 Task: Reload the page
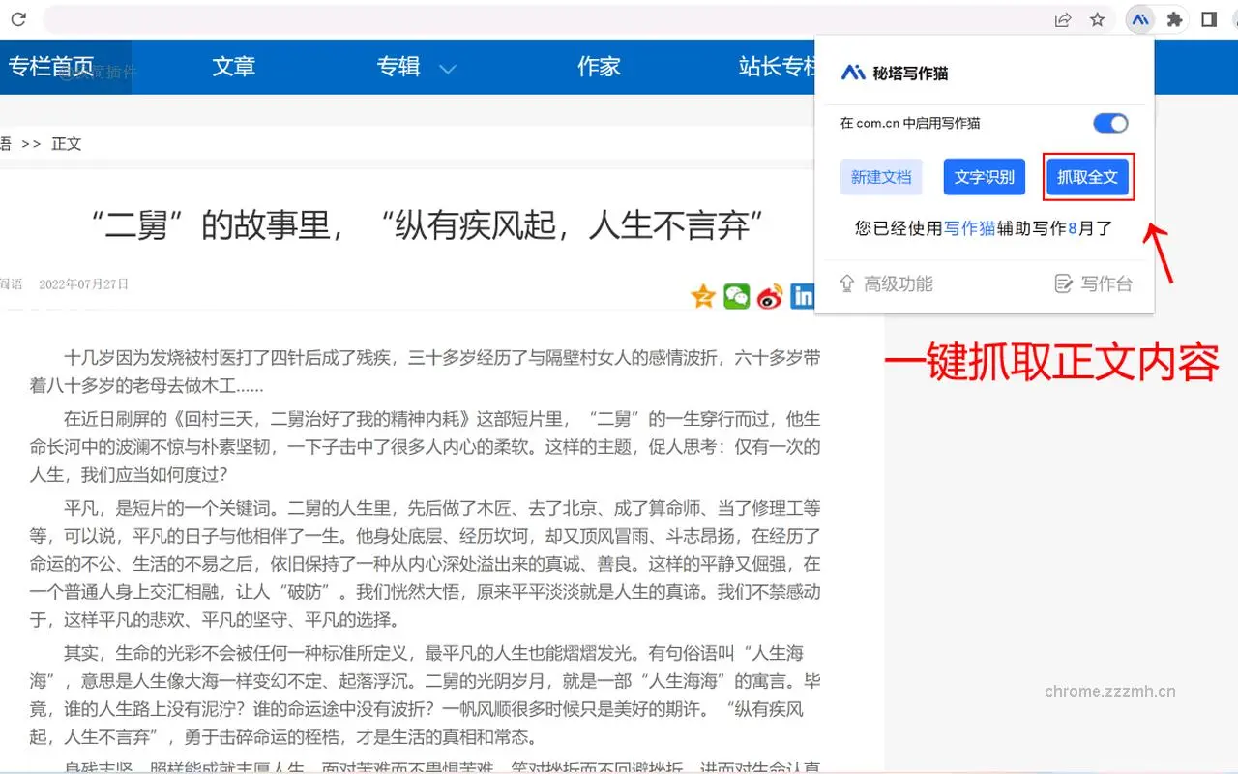coord(18,19)
